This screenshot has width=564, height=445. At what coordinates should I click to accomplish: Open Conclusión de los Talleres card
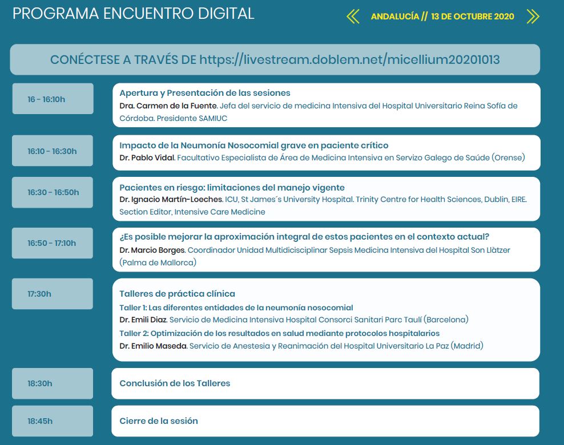(x=175, y=383)
